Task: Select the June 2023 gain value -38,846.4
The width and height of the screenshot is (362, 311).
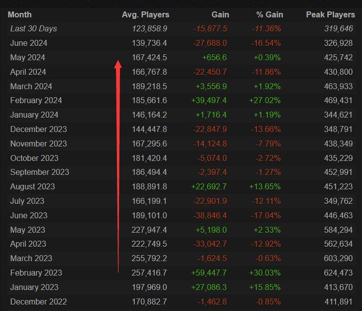Action: pyautogui.click(x=210, y=215)
